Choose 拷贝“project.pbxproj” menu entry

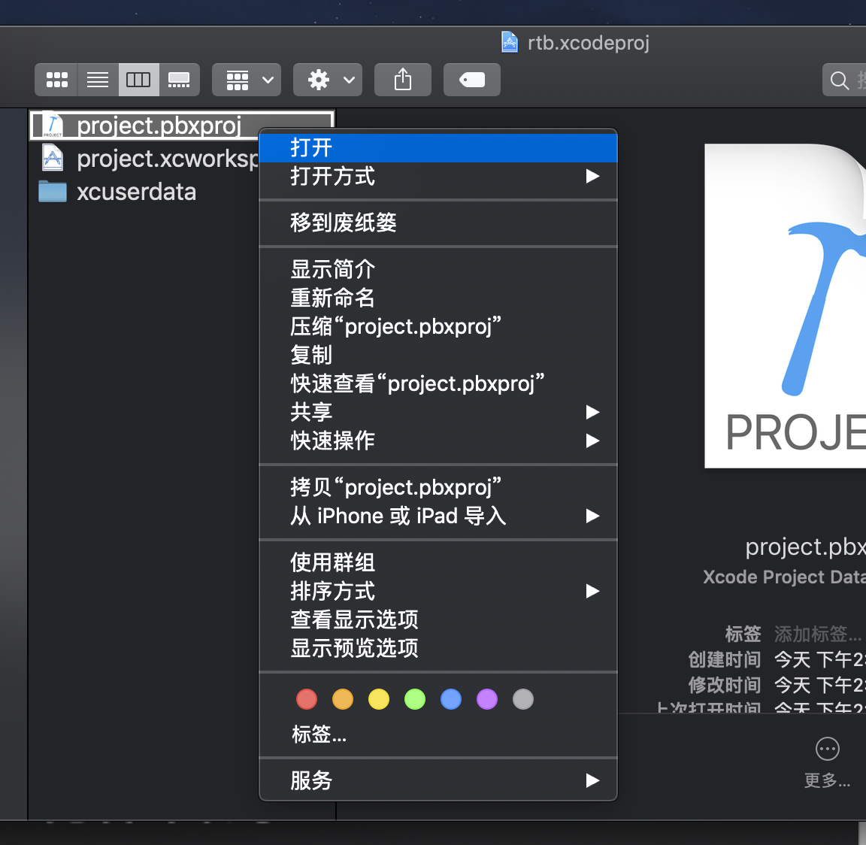[x=438, y=487]
